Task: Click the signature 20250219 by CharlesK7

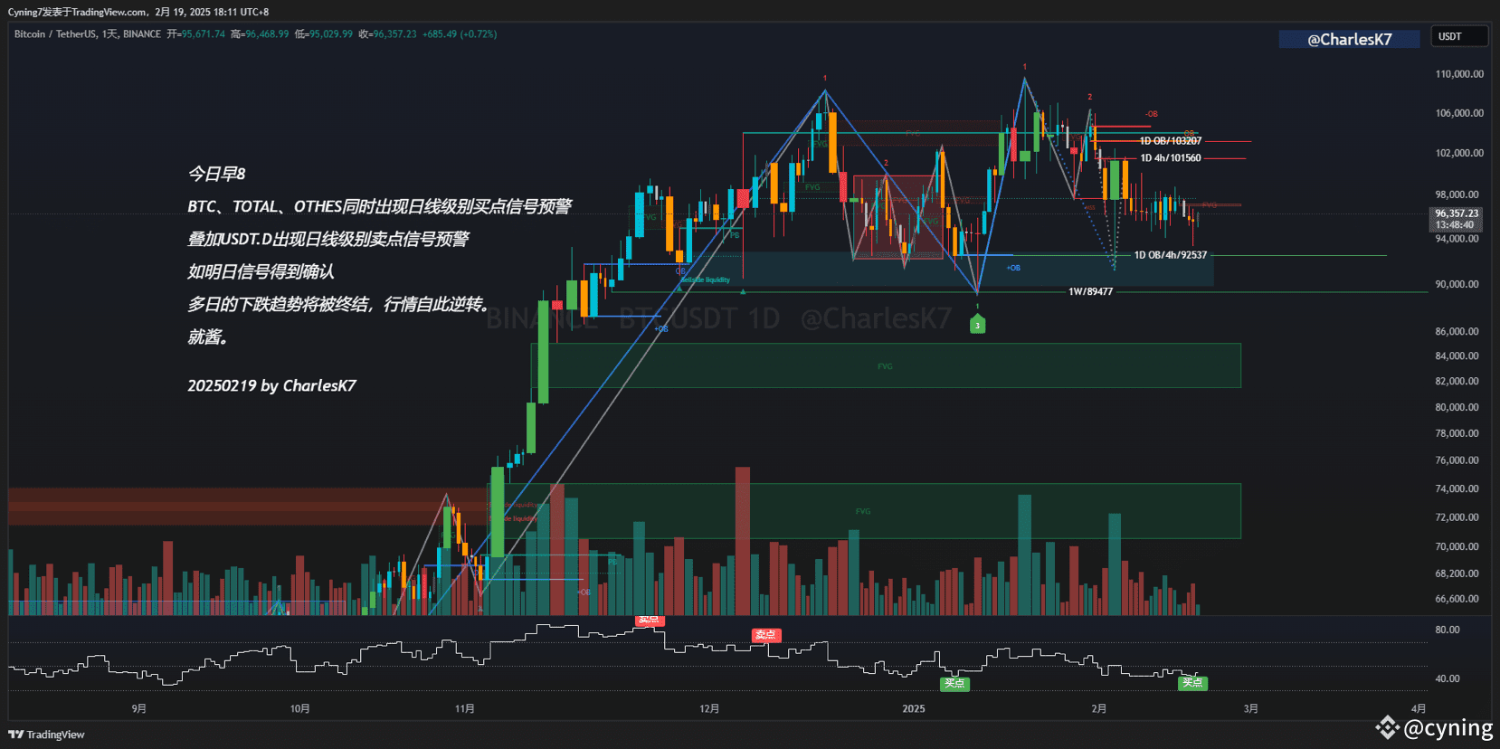Action: click(272, 385)
